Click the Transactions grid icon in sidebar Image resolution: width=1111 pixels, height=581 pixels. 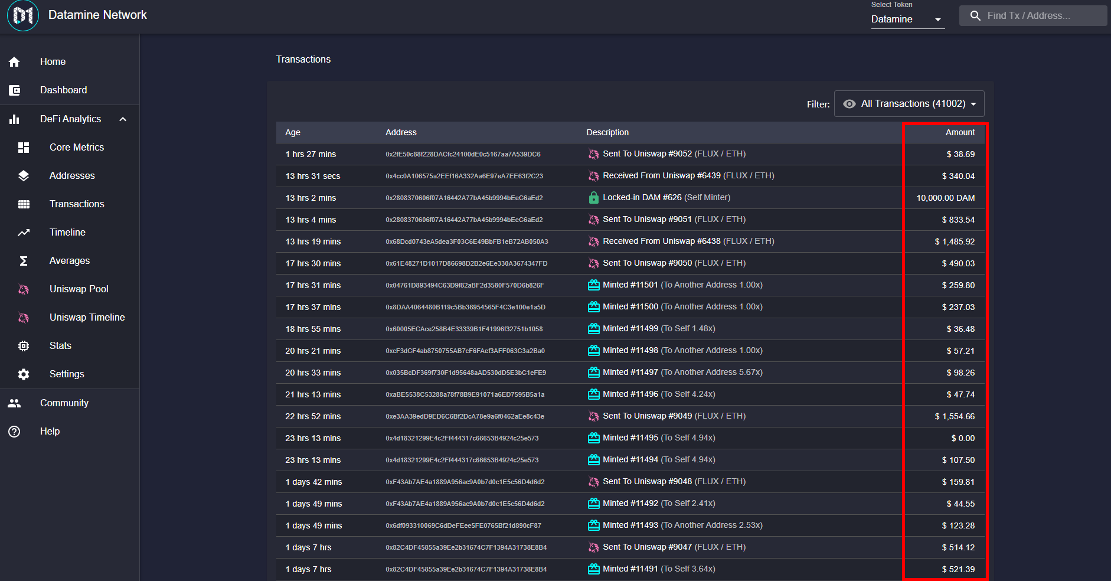(x=24, y=204)
